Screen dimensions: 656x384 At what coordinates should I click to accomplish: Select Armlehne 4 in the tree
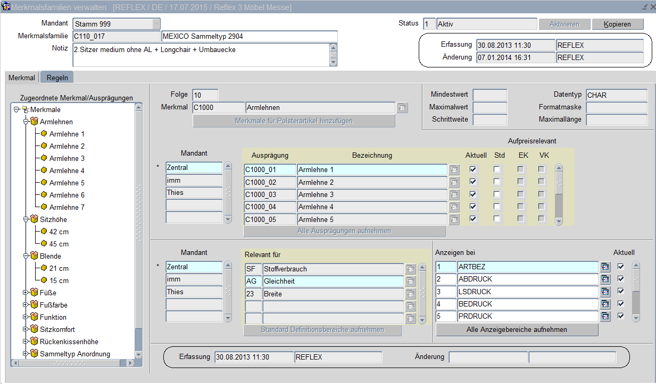67,170
